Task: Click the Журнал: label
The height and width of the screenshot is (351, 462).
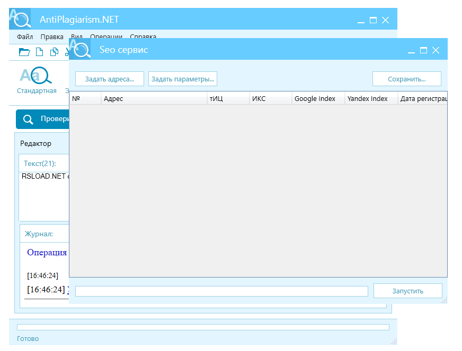Action: pos(39,234)
